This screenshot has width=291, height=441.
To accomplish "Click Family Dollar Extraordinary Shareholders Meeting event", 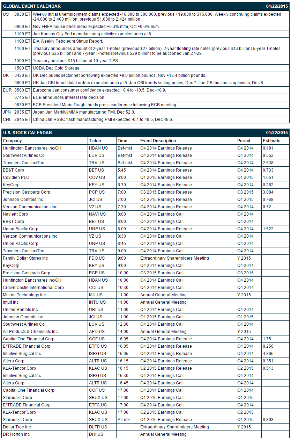I will 174,258.
